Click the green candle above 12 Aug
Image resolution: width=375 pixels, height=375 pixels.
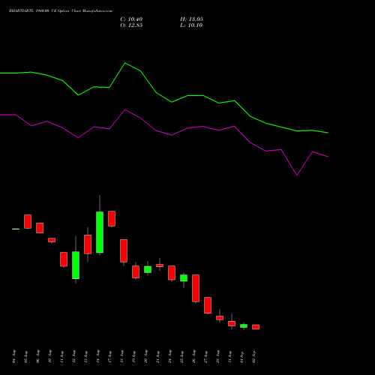pyautogui.click(x=76, y=265)
